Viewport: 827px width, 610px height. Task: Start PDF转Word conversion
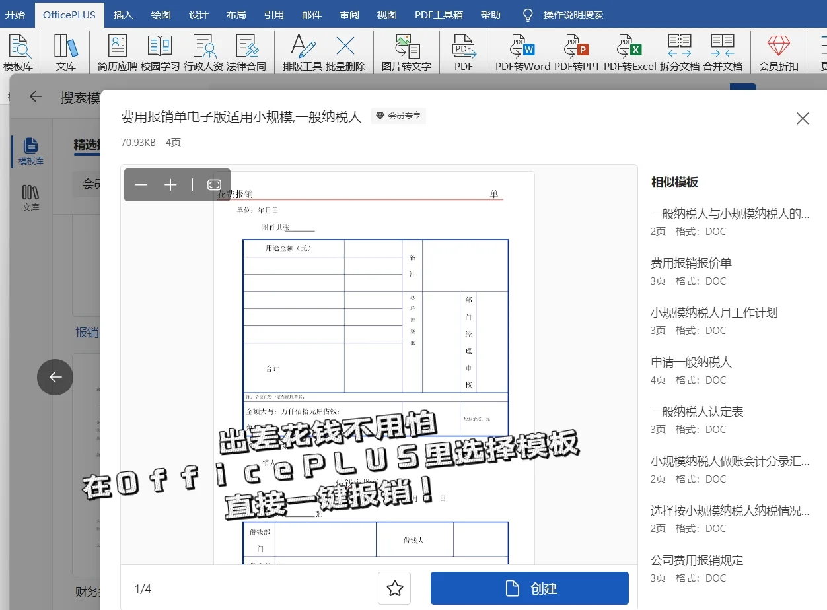point(523,52)
